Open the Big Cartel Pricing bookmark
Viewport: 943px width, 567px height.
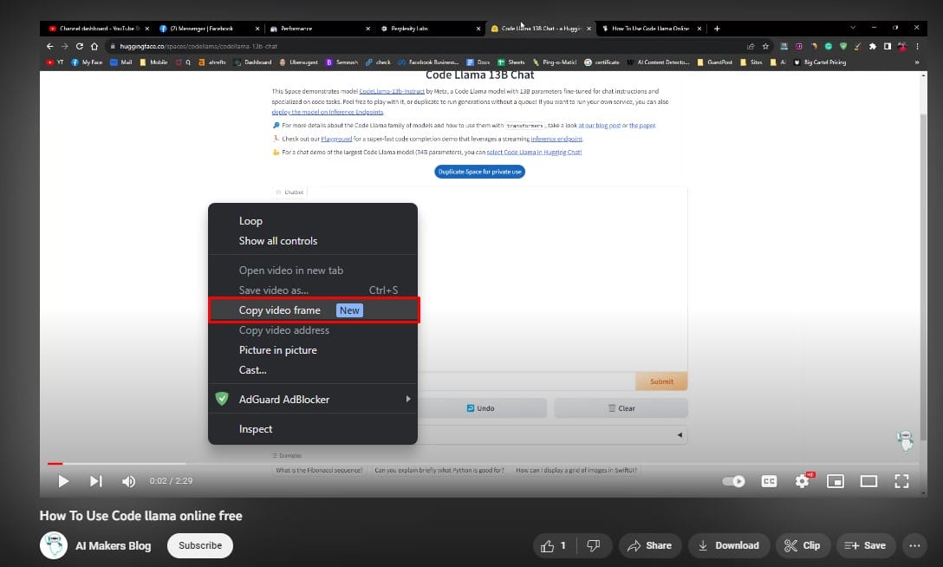[820, 62]
